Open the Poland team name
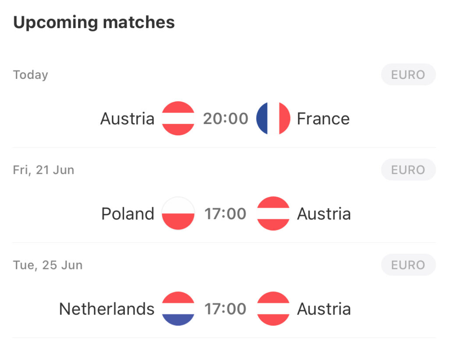The width and height of the screenshot is (449, 344). 128,213
